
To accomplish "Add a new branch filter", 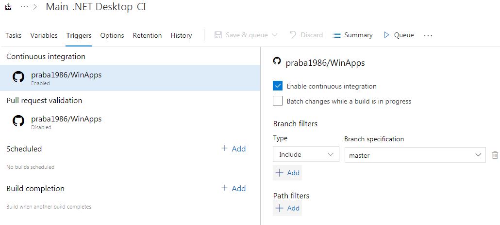I will click(287, 173).
